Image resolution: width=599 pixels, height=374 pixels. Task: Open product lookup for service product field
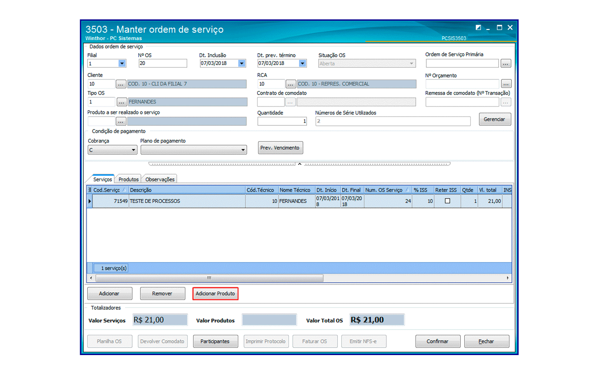[121, 122]
